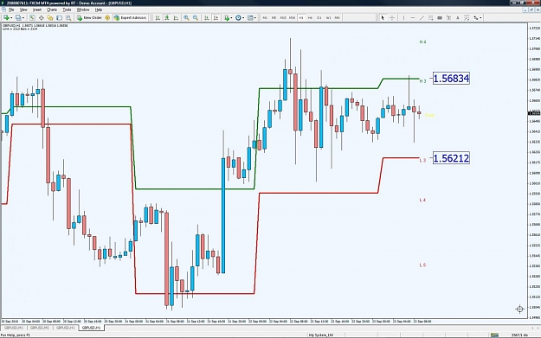Expand the Templates dropdown arrow
The height and width of the screenshot is (338, 541).
(255, 17)
